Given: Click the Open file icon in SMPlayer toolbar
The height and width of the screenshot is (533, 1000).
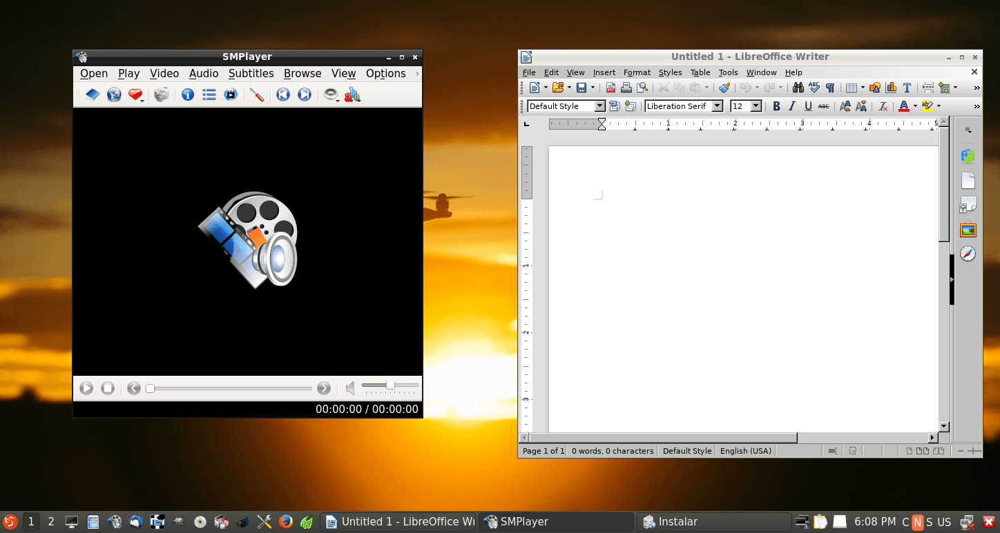Looking at the screenshot, I should click(x=93, y=95).
